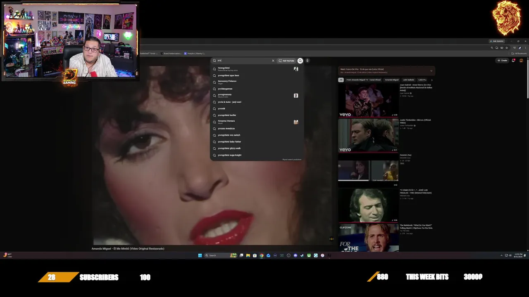The height and width of the screenshot is (297, 529).
Task: Open the taskbar clock and date
Action: point(518,256)
